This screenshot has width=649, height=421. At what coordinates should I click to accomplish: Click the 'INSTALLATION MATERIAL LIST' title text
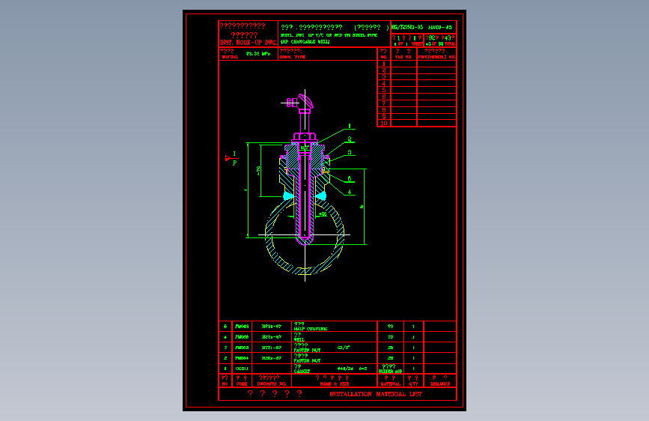click(x=376, y=394)
